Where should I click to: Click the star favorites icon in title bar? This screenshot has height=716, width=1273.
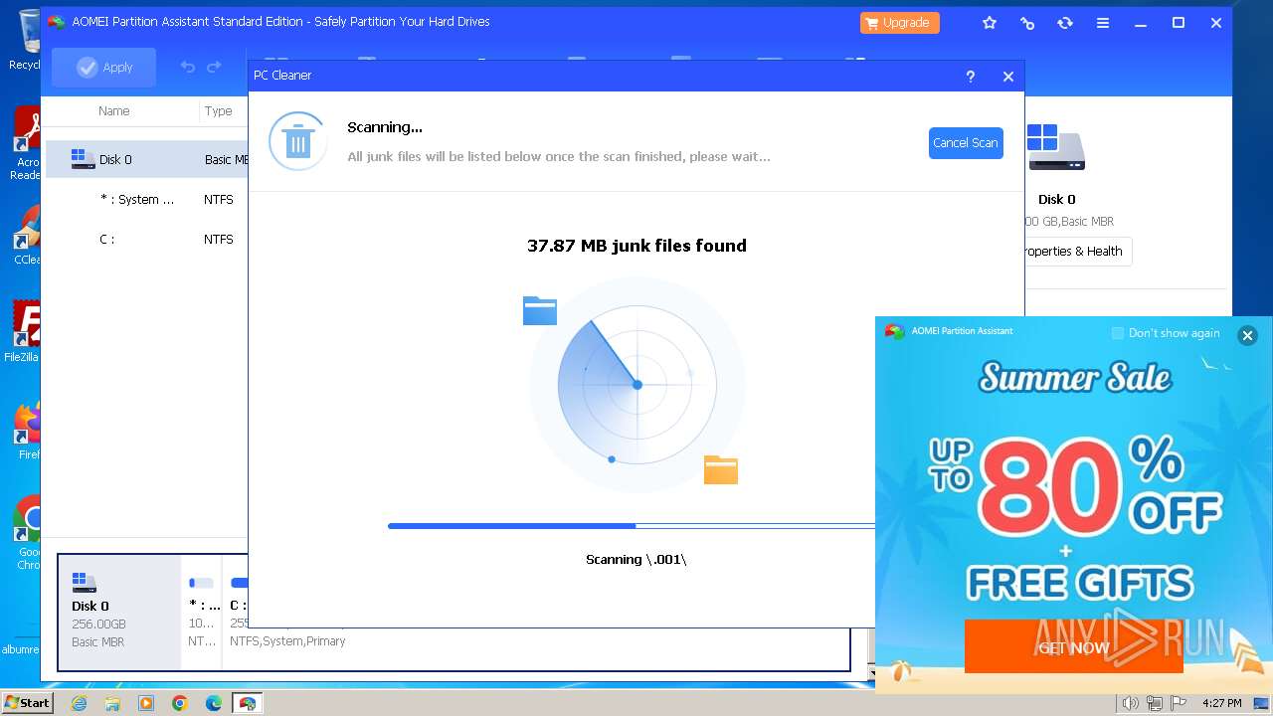pyautogui.click(x=990, y=23)
